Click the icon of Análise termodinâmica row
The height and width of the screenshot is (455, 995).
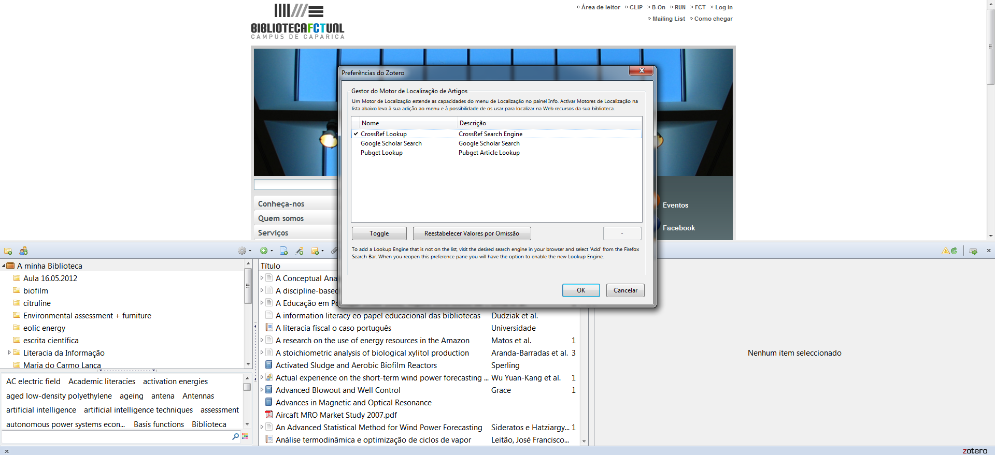pos(269,439)
